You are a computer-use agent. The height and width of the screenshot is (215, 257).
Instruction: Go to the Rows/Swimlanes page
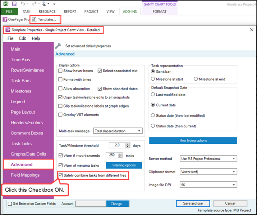tap(27, 70)
